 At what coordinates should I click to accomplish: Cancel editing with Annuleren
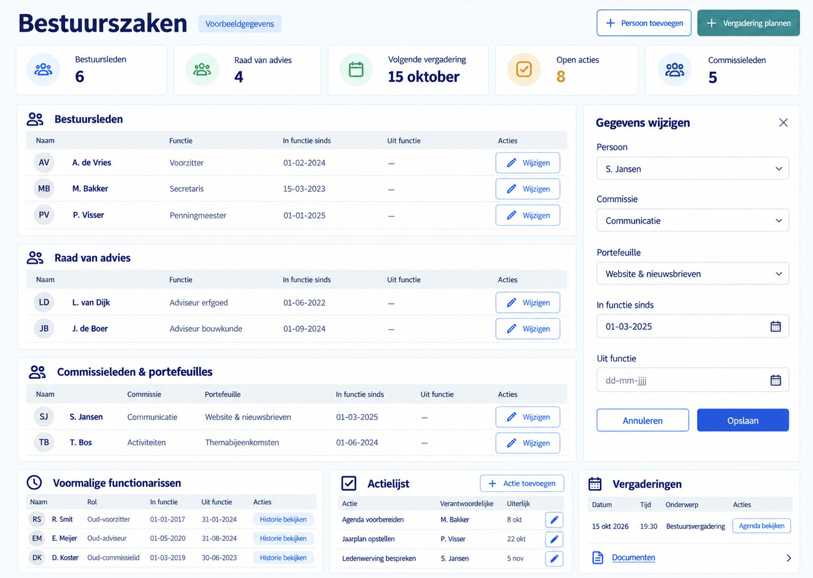[643, 420]
